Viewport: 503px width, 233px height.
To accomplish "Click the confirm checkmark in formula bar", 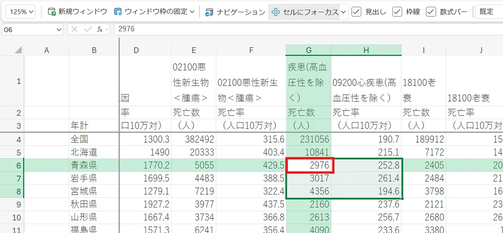I will 88,29.
